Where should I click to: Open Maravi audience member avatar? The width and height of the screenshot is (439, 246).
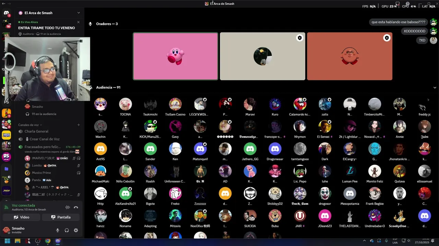[250, 104]
